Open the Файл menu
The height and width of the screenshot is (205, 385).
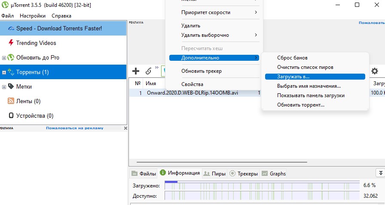(7, 16)
